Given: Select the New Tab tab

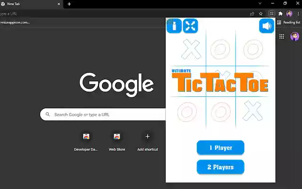Looking at the screenshot, I should click(x=31, y=4).
